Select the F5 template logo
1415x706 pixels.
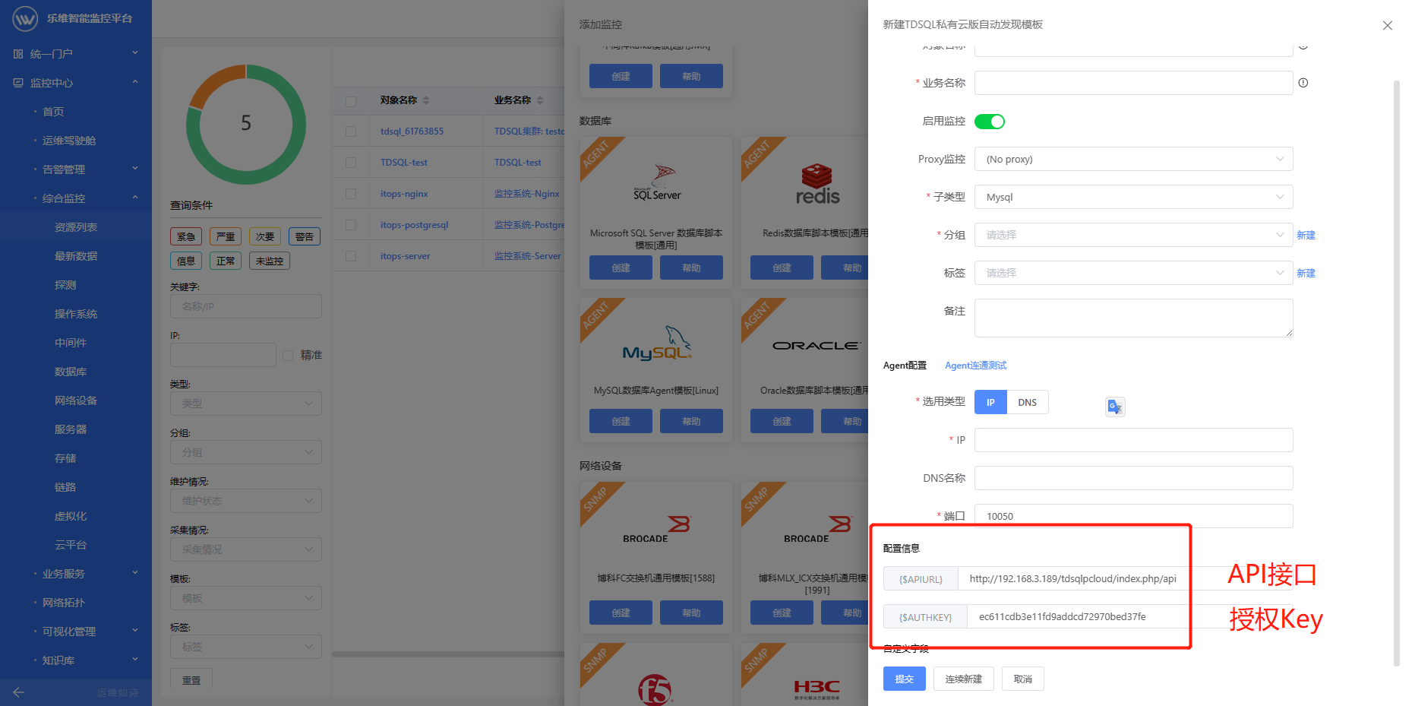click(655, 690)
